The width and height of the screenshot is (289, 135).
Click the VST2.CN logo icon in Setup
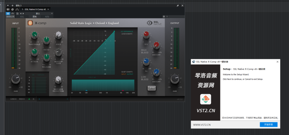(206, 99)
